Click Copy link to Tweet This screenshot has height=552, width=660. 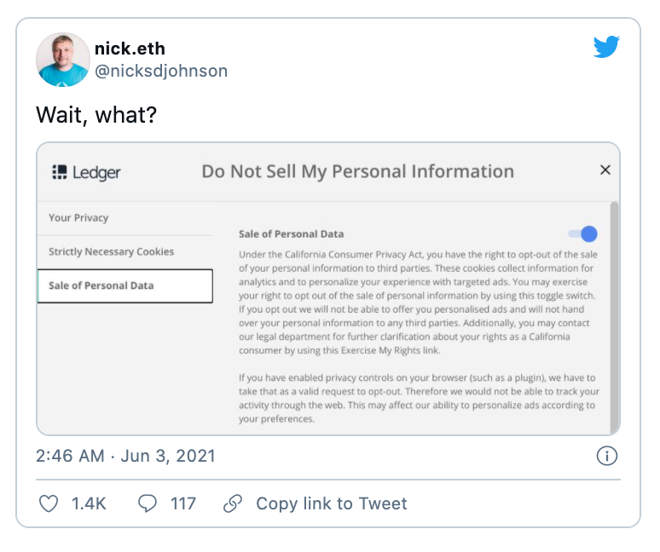[x=331, y=503]
